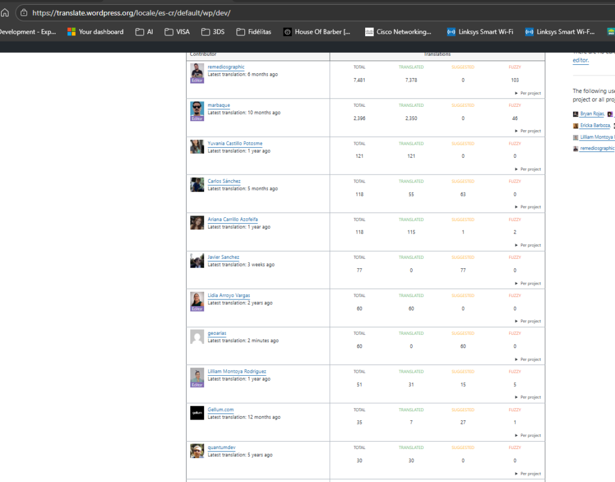Expand Per project for remediosgraphic's row

click(x=528, y=93)
